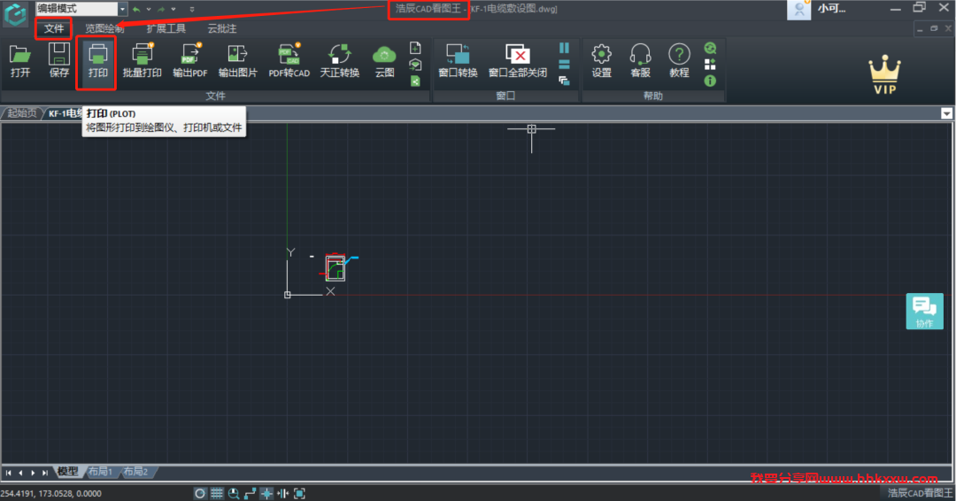The image size is (956, 501).
Task: Toggle the lineweight status icon
Action: [x=283, y=493]
